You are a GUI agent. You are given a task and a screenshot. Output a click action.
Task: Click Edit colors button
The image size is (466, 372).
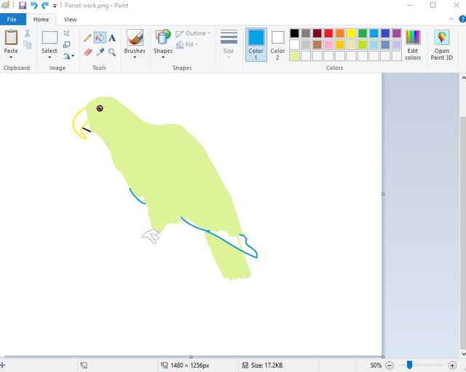pyautogui.click(x=413, y=44)
